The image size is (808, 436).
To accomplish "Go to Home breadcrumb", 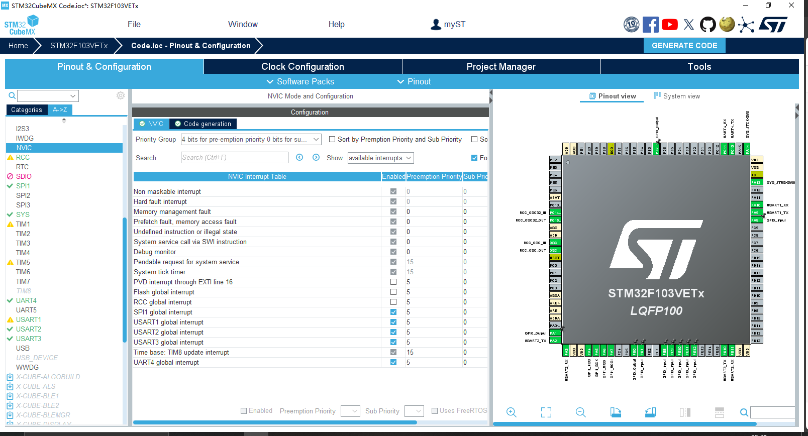I will point(18,45).
